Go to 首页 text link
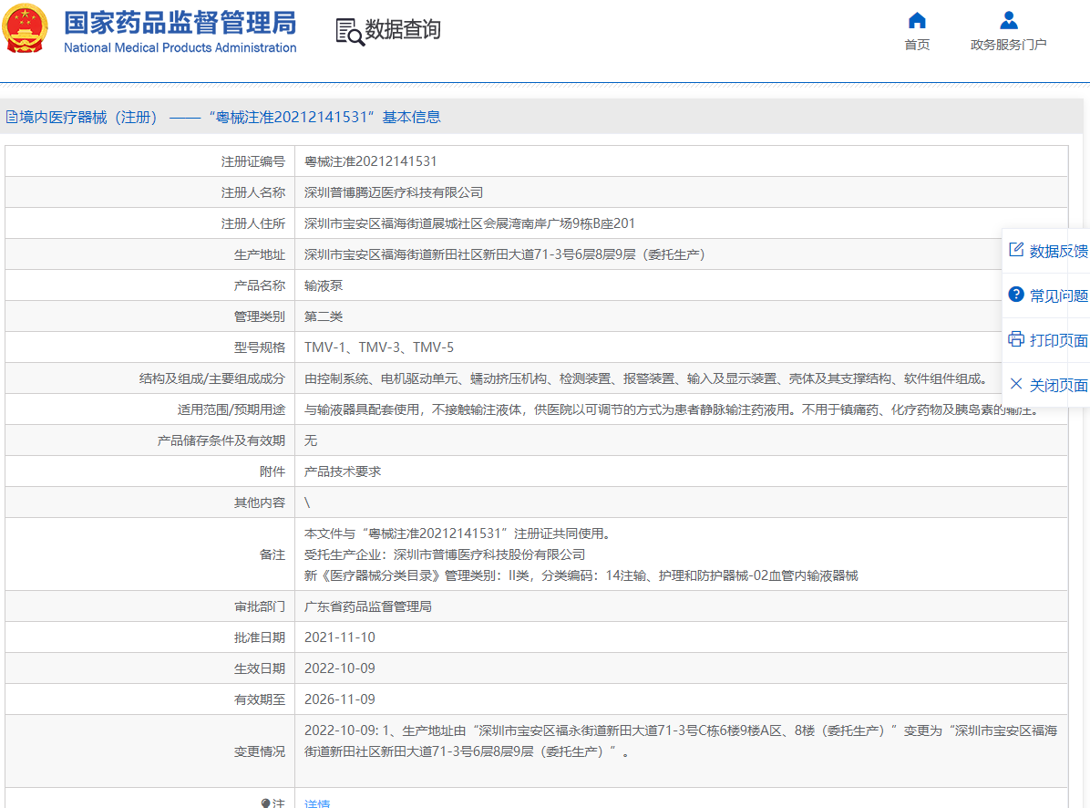1090x808 pixels. pyautogui.click(x=917, y=45)
